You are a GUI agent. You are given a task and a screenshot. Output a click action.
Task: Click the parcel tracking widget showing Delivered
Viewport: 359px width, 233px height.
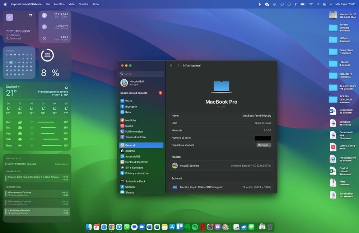19,27
